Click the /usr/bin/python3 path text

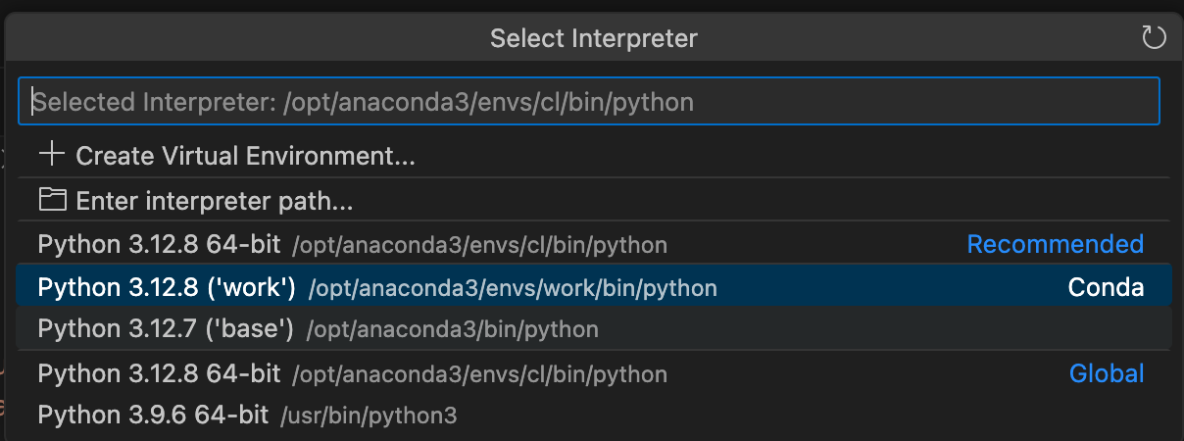pyautogui.click(x=369, y=416)
